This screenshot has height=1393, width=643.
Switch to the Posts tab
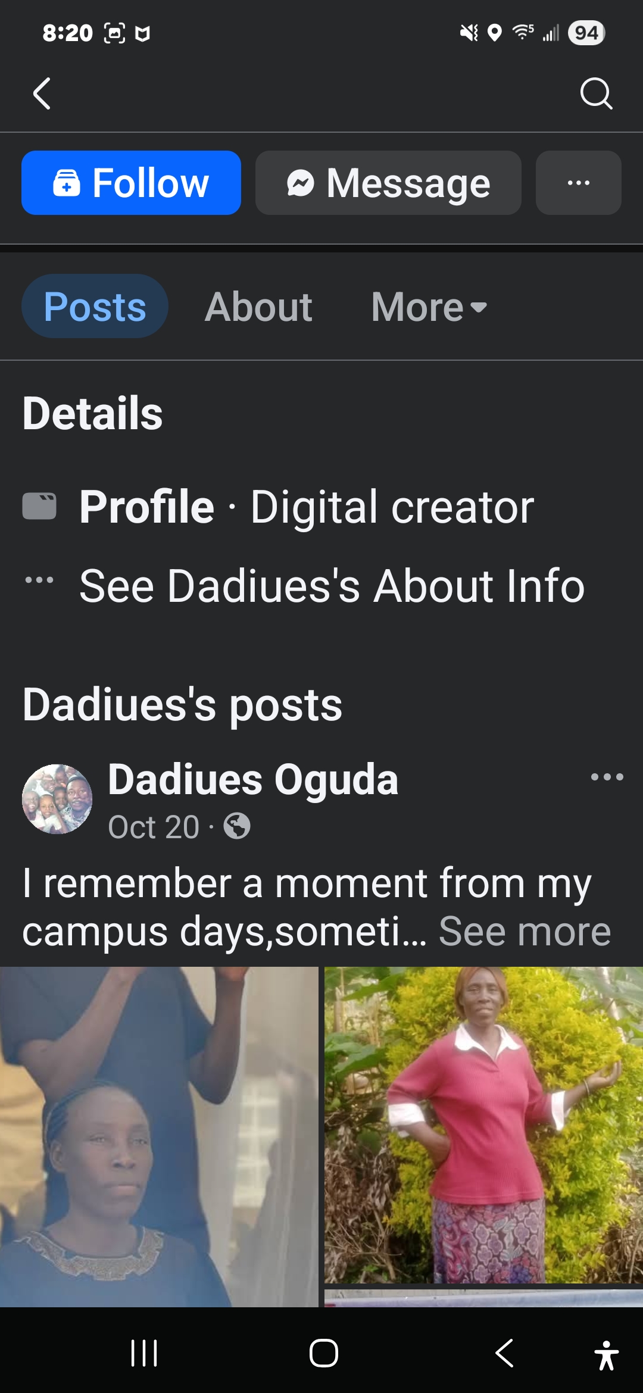(x=95, y=307)
